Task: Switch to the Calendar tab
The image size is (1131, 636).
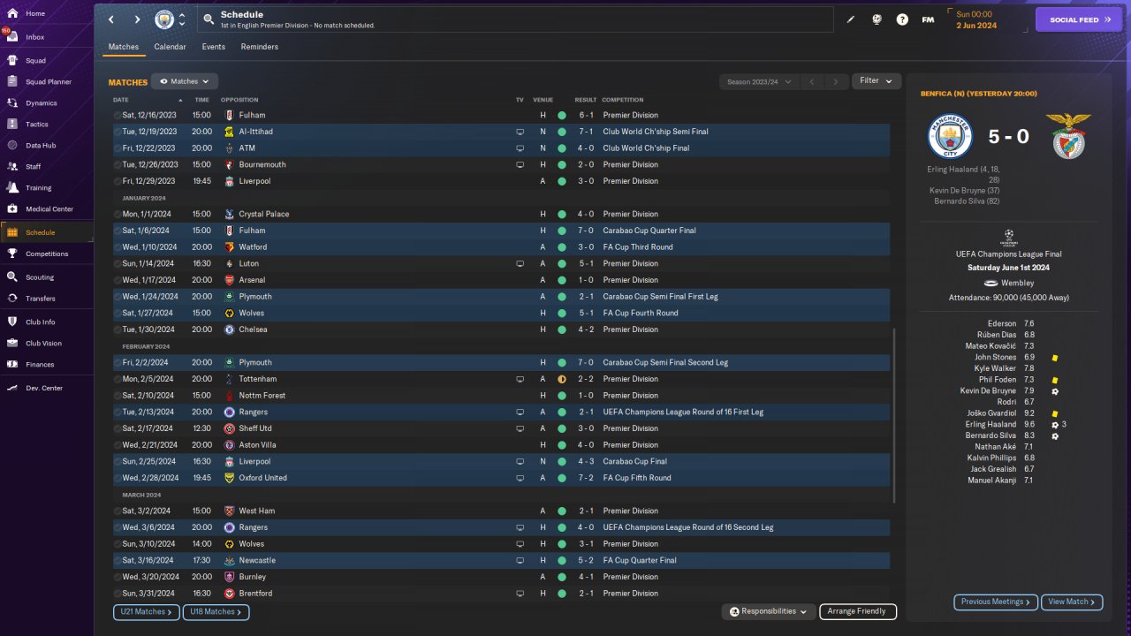Action: point(170,47)
